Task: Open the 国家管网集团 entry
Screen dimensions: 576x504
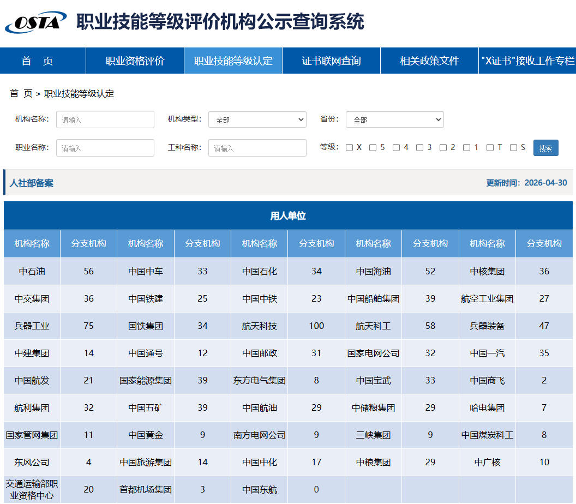Action: (x=32, y=435)
